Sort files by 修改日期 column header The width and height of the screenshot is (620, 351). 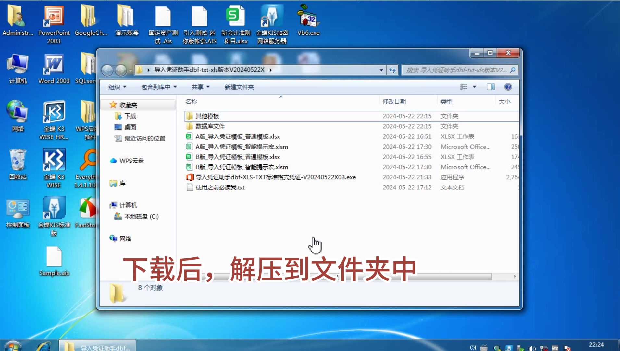tap(394, 102)
